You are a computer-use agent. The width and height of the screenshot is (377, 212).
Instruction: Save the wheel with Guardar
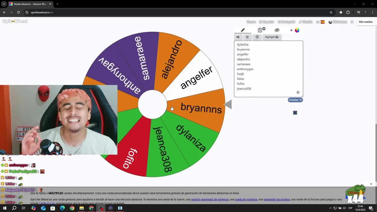pyautogui.click(x=267, y=22)
